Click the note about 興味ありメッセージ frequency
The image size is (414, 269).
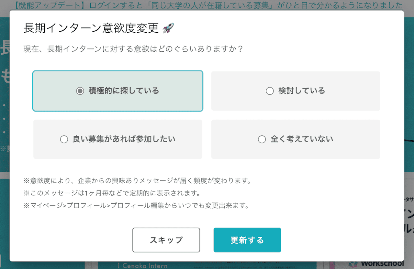[137, 181]
